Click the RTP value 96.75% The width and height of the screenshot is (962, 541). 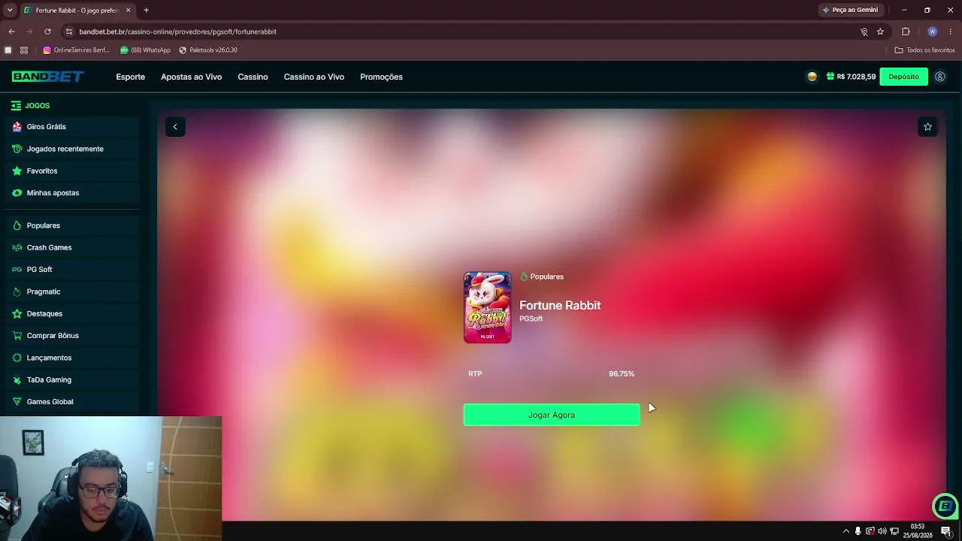pyautogui.click(x=622, y=373)
